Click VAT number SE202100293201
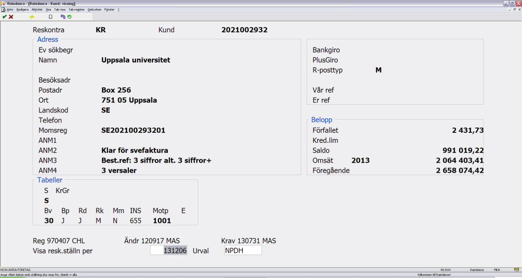The width and height of the screenshot is (522, 278). point(133,130)
